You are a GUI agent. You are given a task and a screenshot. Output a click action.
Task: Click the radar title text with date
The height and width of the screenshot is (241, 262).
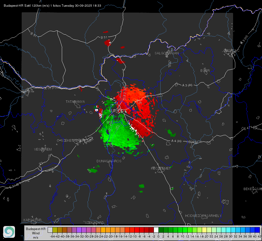tap(52, 6)
